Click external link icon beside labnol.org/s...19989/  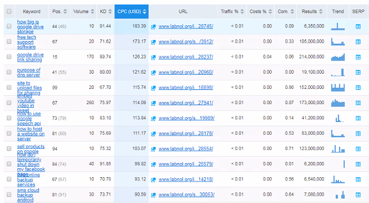(x=153, y=118)
